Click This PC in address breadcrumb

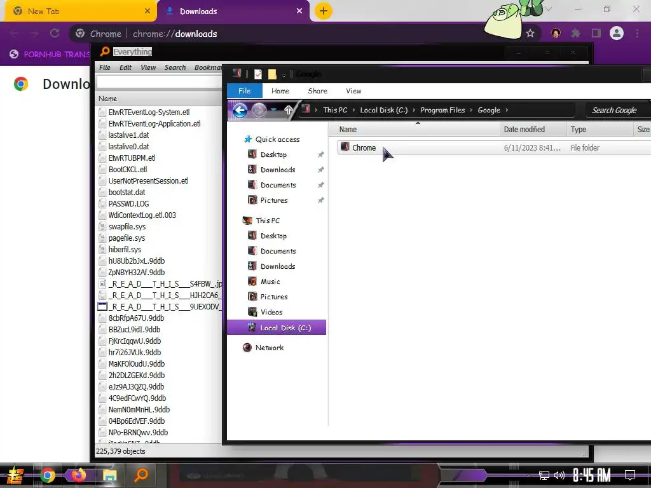click(x=334, y=110)
